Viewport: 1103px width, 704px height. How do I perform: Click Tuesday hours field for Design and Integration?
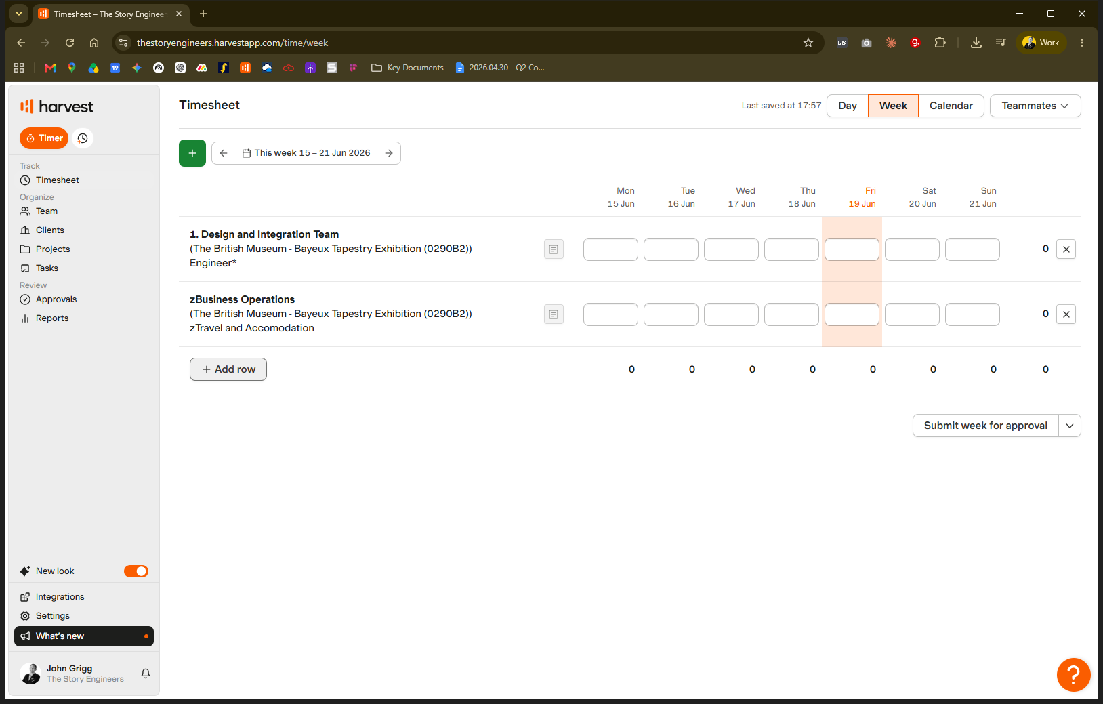[x=671, y=249]
